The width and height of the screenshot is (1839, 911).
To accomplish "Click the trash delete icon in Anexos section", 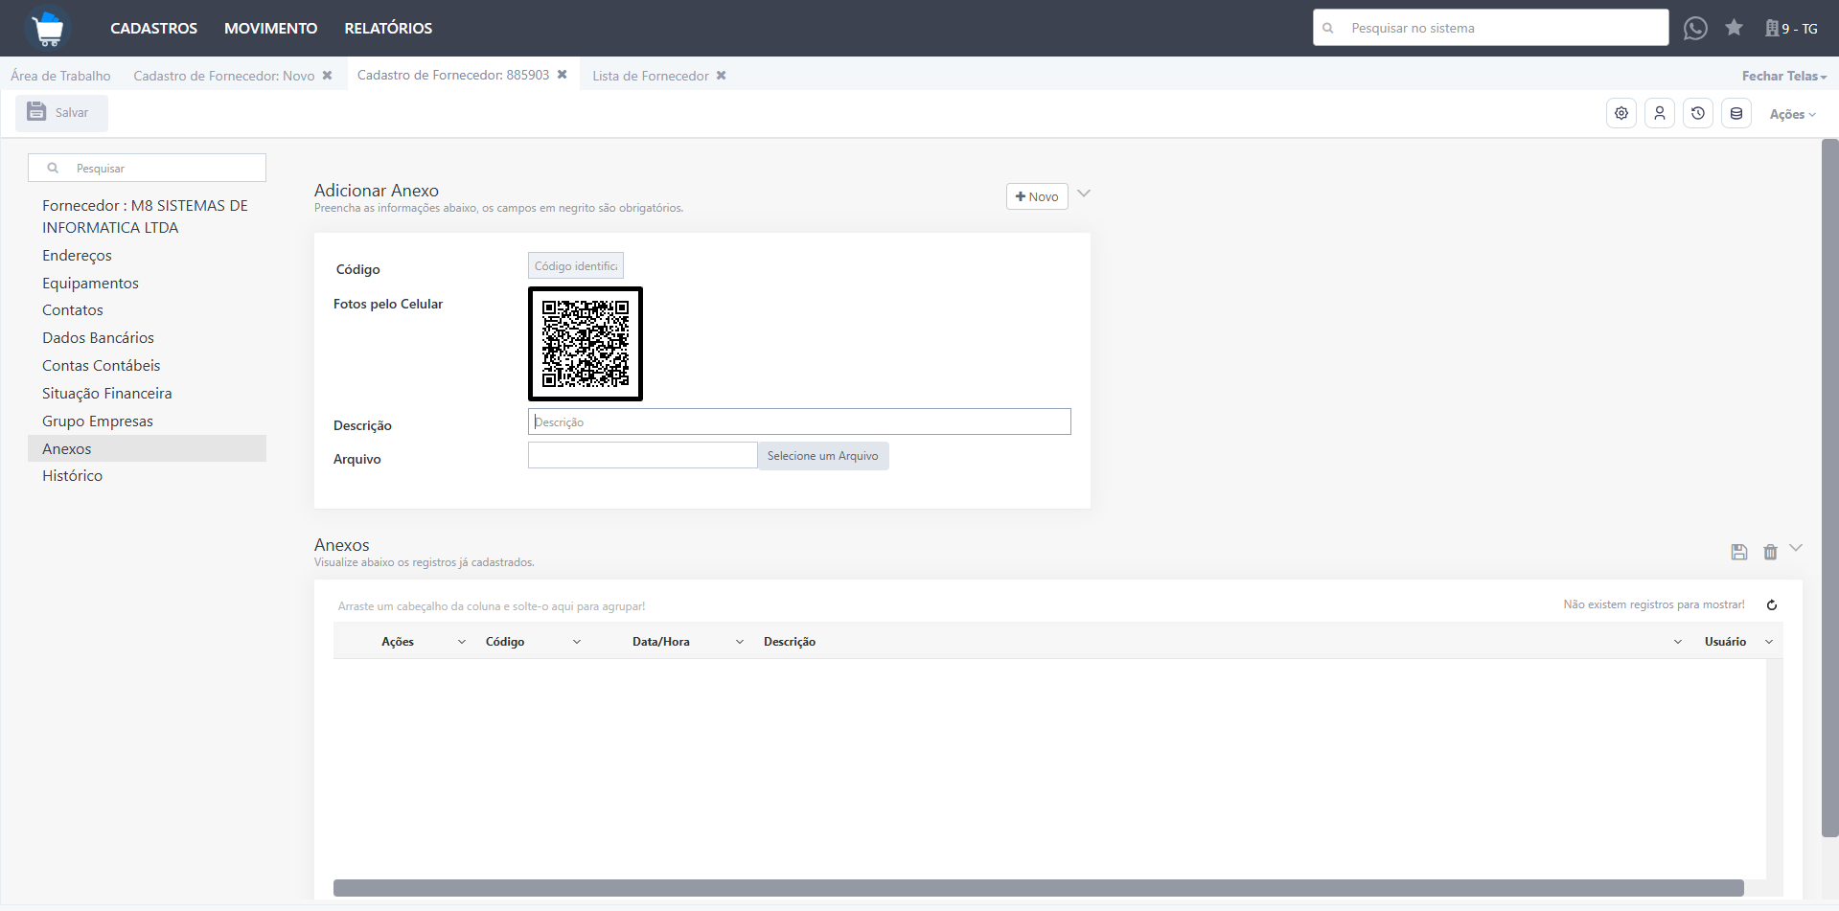I will [x=1770, y=552].
